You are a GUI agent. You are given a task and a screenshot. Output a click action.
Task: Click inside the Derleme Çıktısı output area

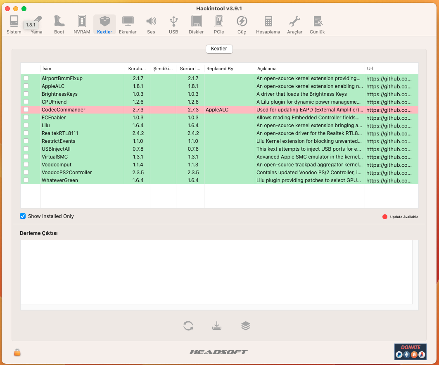[216, 272]
